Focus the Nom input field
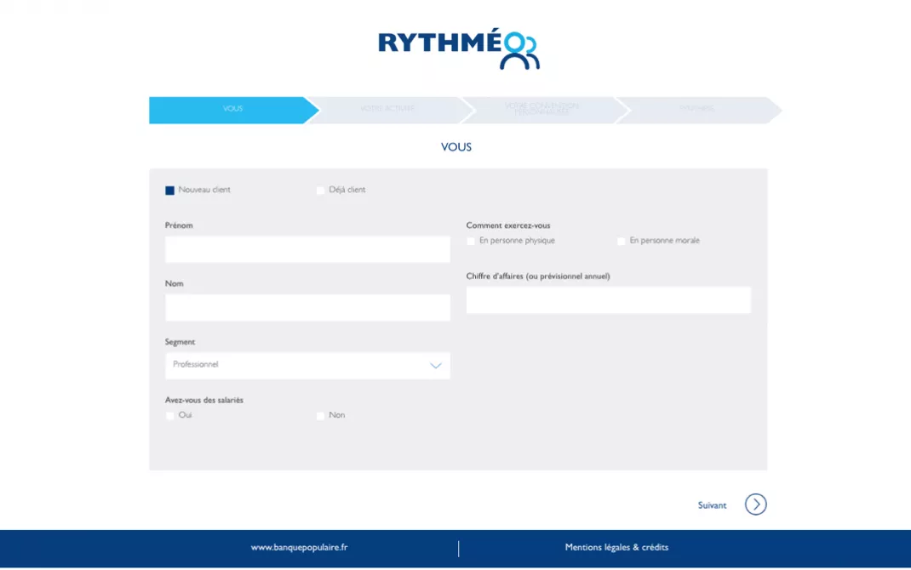This screenshot has height=570, width=911. [x=307, y=308]
